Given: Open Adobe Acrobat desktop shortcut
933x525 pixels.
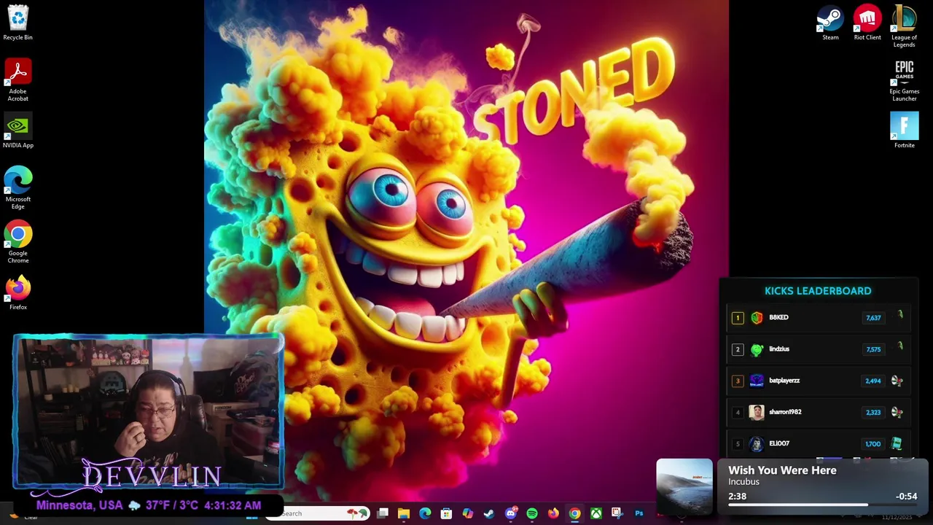Looking at the screenshot, I should tap(17, 80).
